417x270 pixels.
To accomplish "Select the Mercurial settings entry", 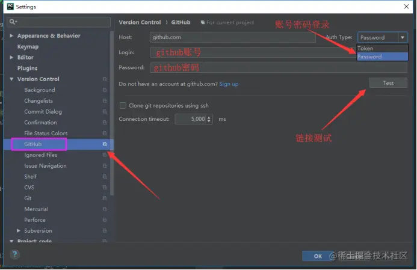I will [x=36, y=209].
